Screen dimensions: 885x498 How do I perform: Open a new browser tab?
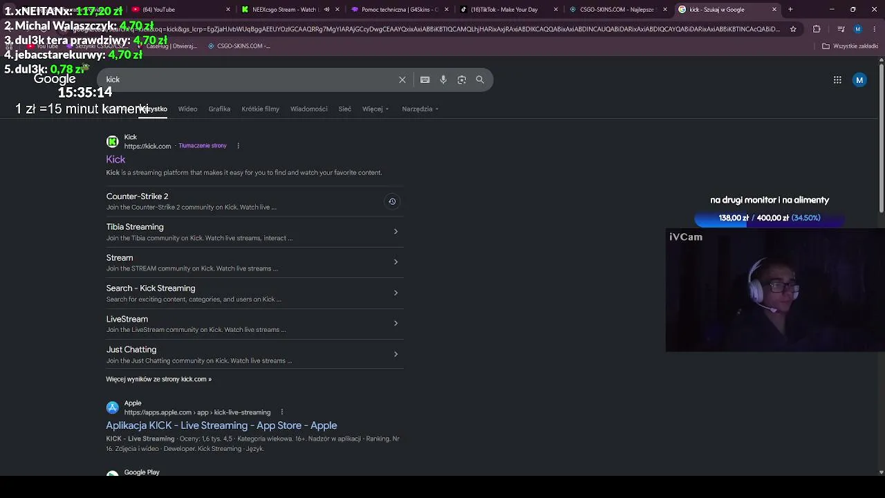pyautogui.click(x=790, y=10)
